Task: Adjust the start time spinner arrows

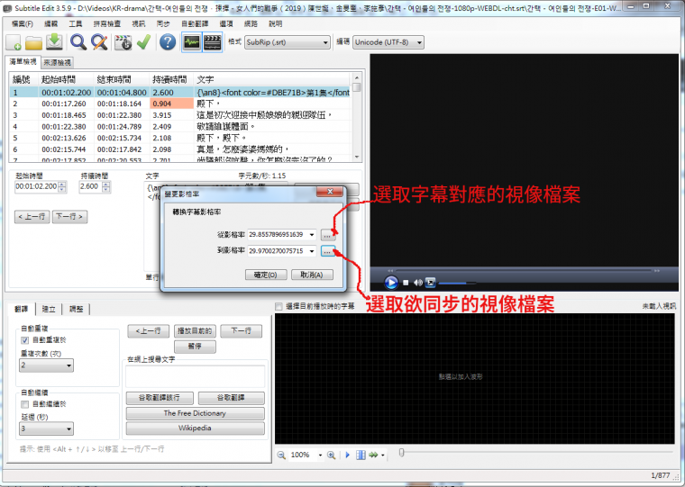Action: [x=62, y=186]
